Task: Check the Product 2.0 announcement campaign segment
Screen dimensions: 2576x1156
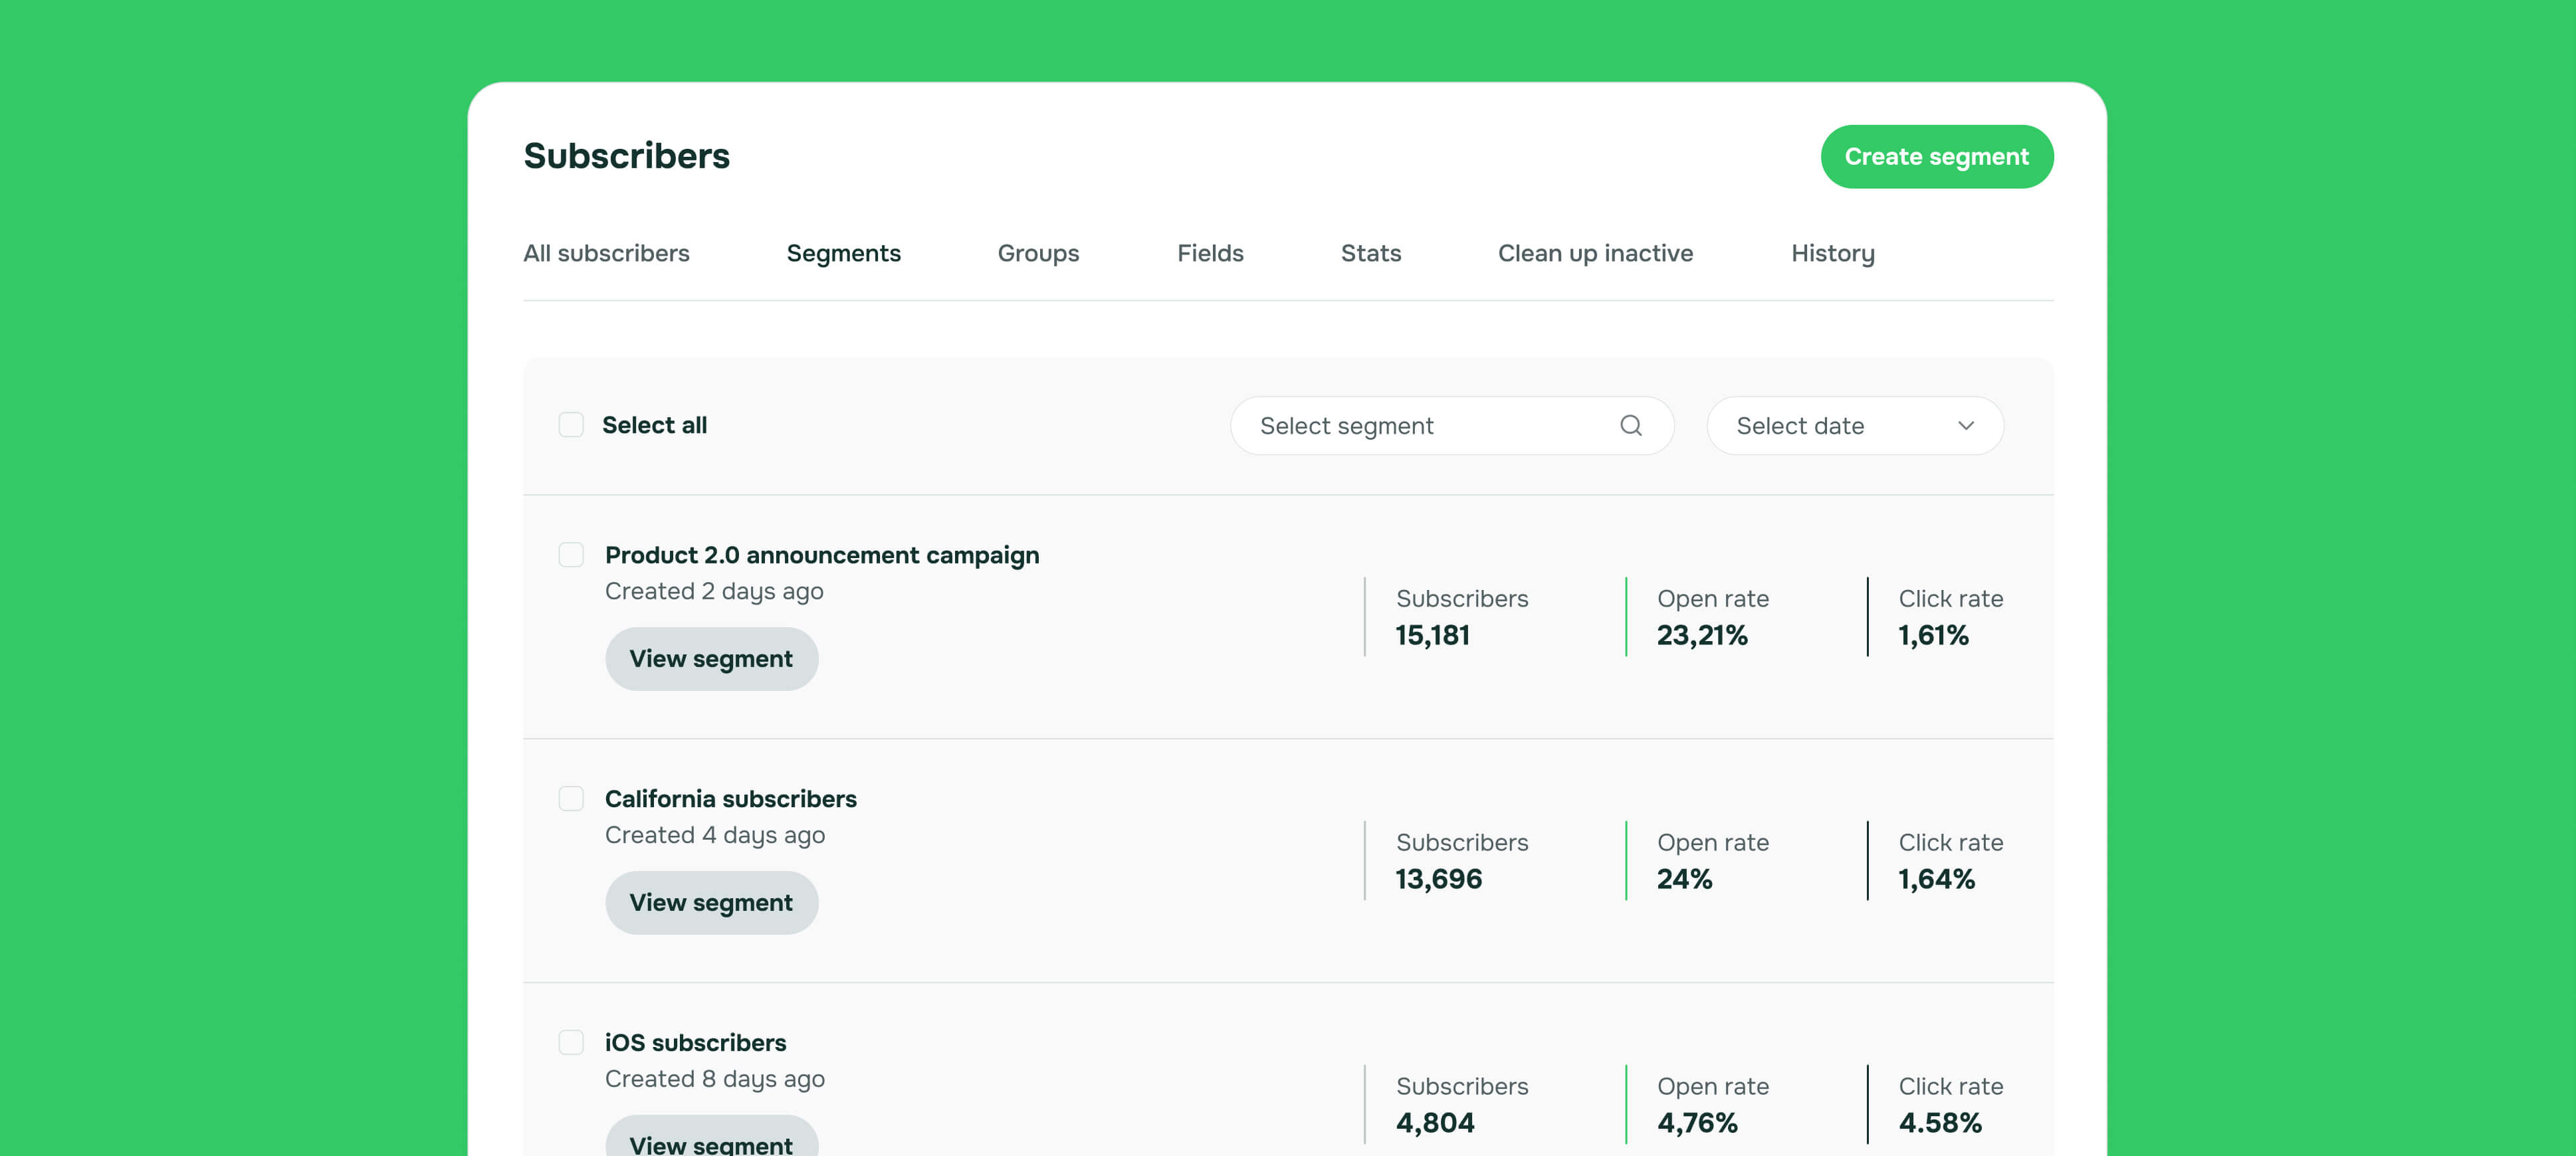Action: coord(571,554)
